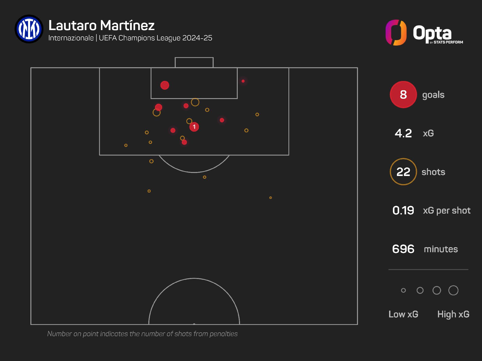Click the penalties footnote text

(x=142, y=334)
